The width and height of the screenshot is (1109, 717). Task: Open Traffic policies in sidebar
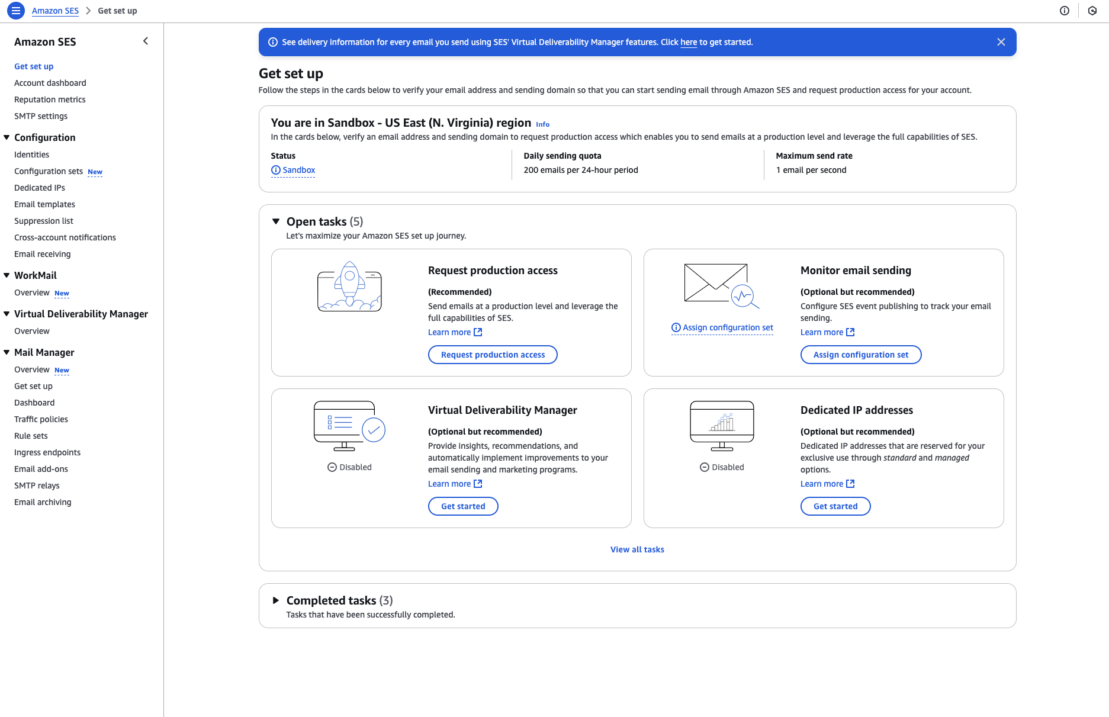point(41,419)
